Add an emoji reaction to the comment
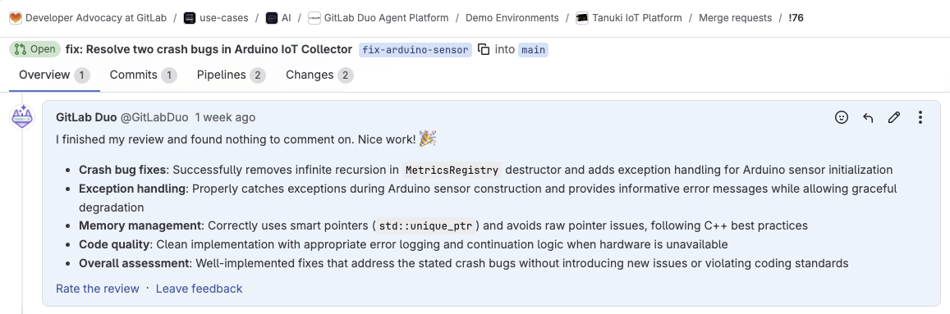This screenshot has height=314, width=950. (842, 117)
